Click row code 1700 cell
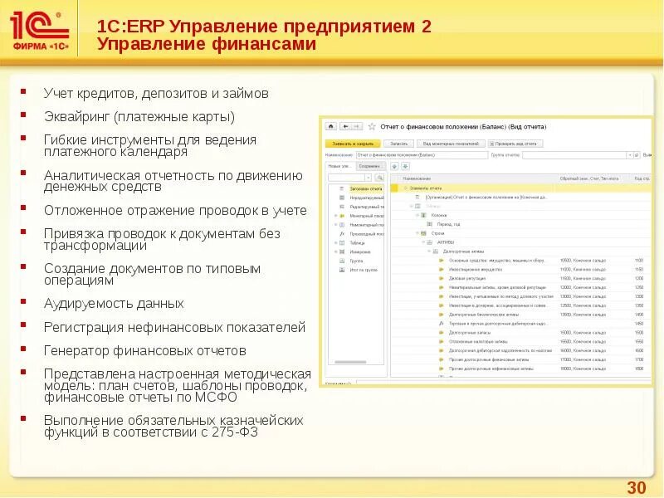Screen dimensions: 664x498 (639, 359)
